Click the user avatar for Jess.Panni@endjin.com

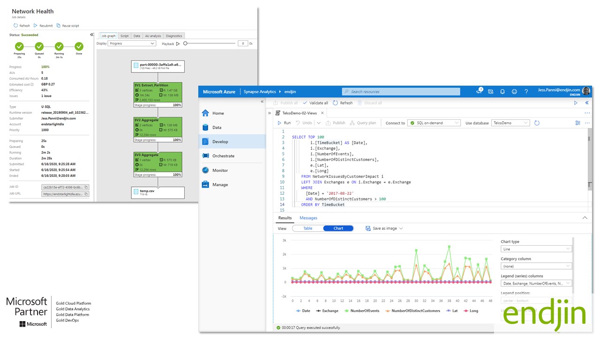tap(586, 91)
